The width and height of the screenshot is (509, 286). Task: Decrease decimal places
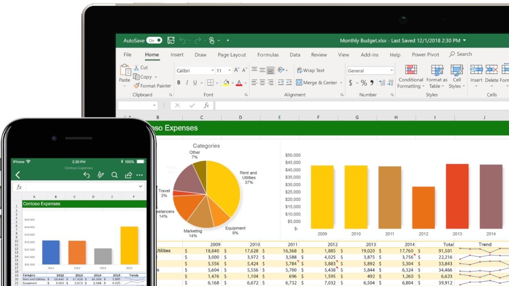391,83
